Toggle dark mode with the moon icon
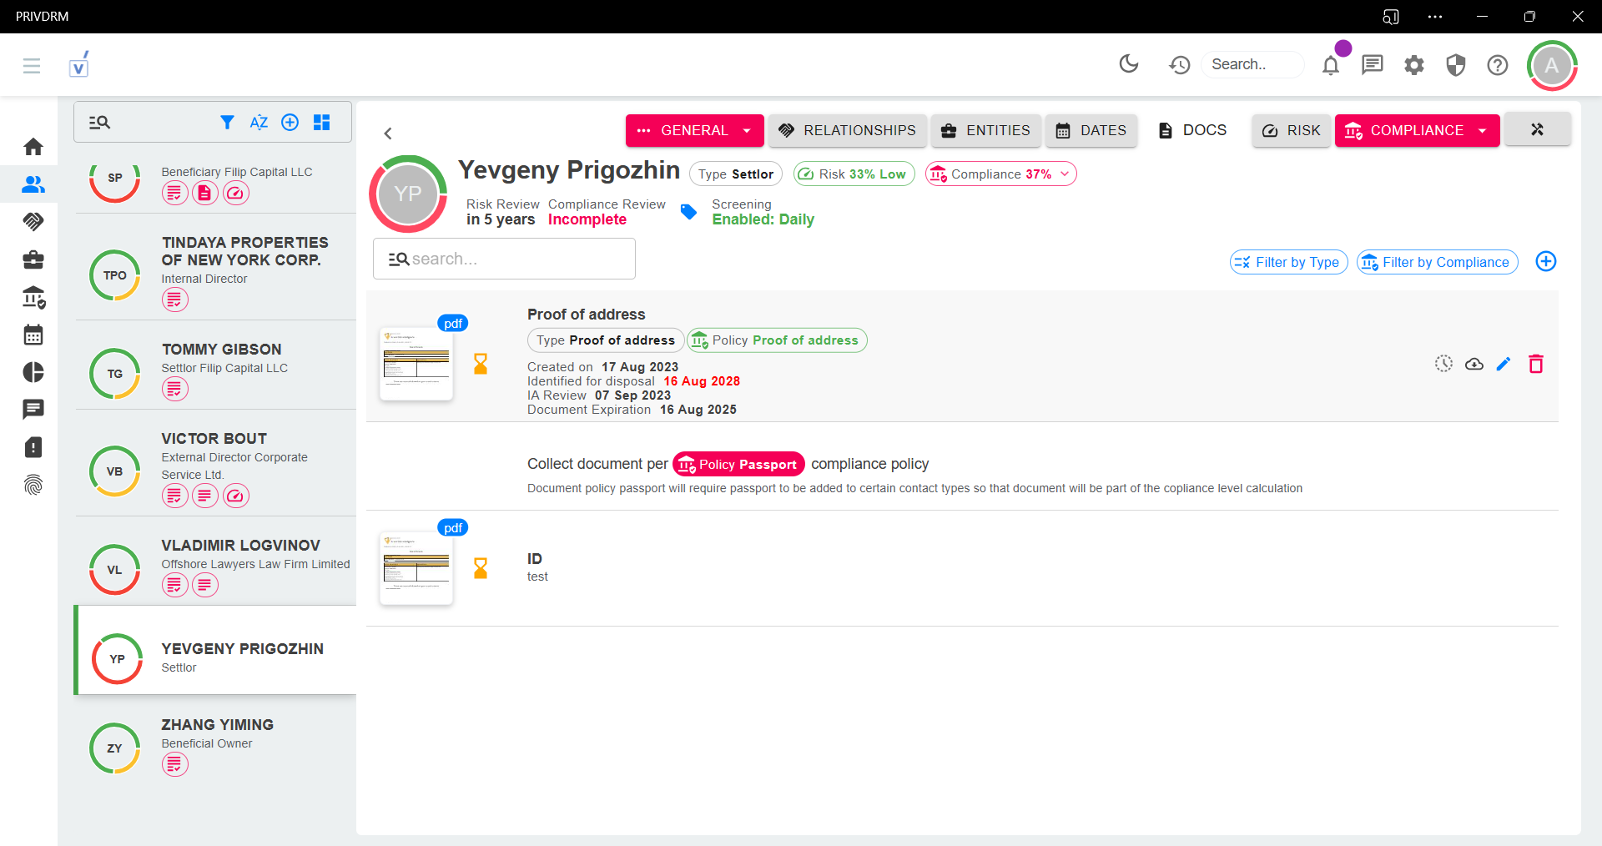The image size is (1602, 846). (1129, 64)
